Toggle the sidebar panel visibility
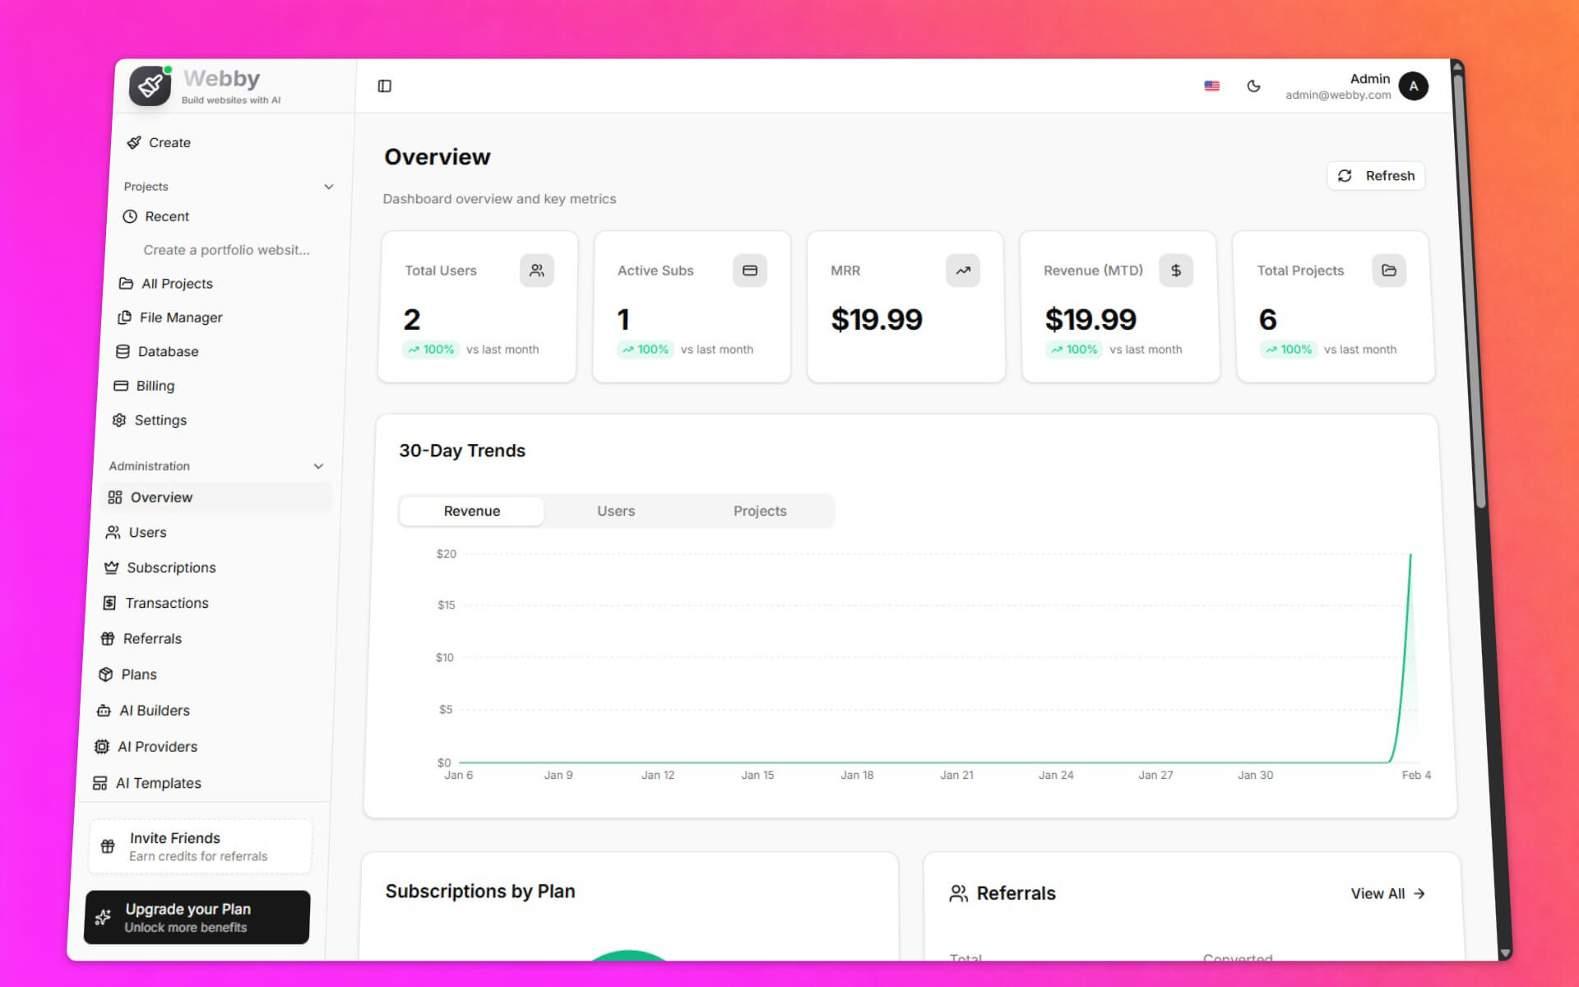 [385, 86]
